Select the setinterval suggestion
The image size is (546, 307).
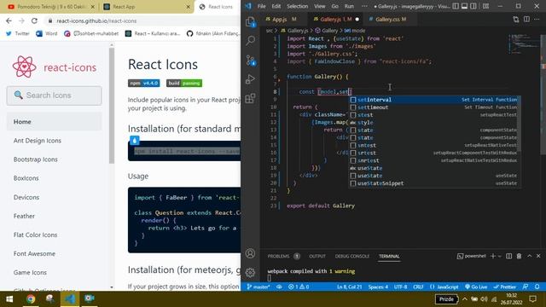[x=434, y=100]
